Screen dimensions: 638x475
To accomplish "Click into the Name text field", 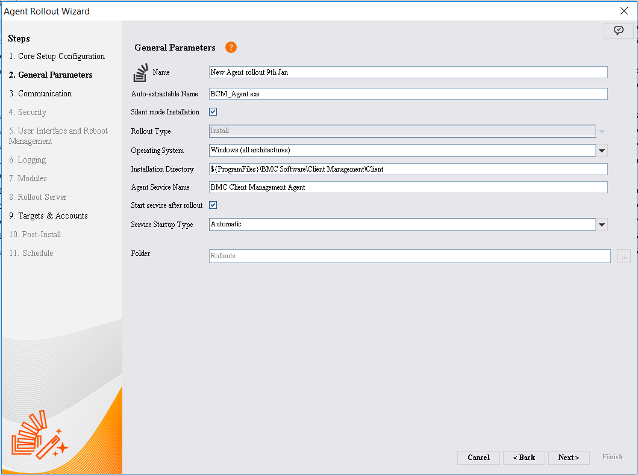I will click(x=408, y=72).
